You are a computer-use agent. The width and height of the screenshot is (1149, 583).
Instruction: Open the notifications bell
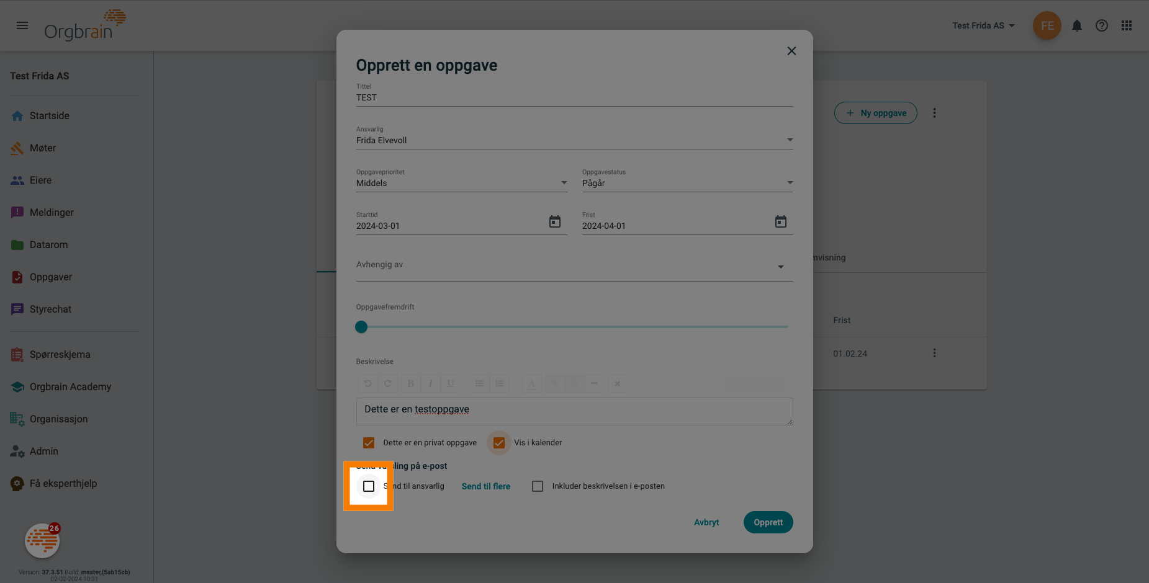pyautogui.click(x=1077, y=25)
